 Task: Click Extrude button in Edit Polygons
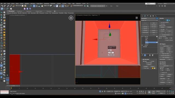(162, 48)
